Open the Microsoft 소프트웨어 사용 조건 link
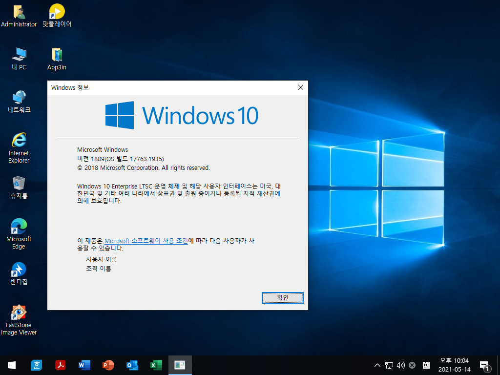Viewport: 500px width, 375px height. [x=146, y=241]
